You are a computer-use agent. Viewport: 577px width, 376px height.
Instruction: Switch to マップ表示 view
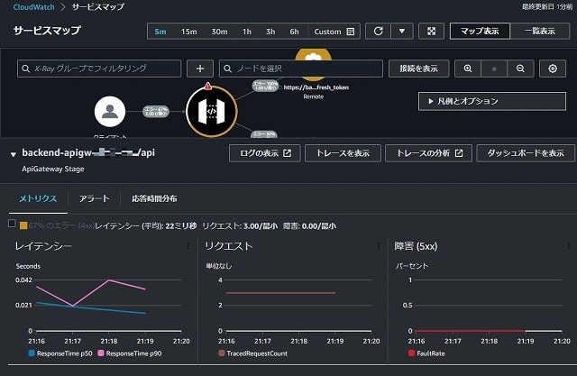click(x=480, y=32)
